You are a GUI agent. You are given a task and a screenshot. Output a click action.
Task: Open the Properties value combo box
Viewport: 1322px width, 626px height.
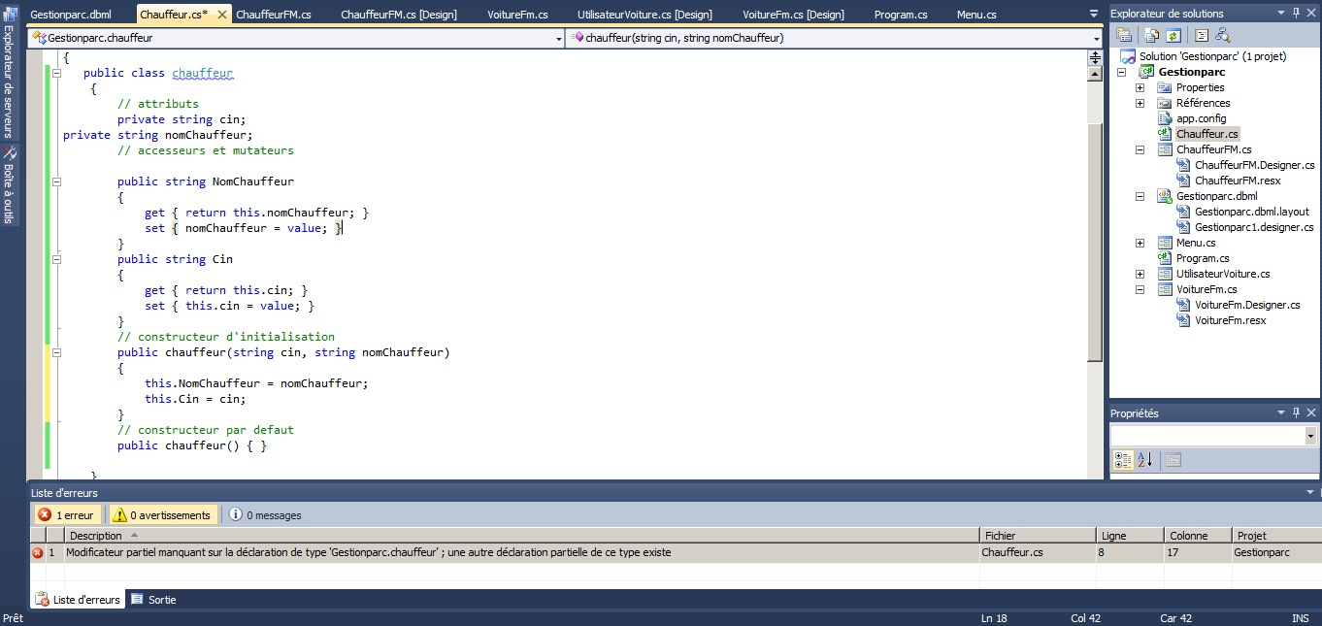[1310, 436]
